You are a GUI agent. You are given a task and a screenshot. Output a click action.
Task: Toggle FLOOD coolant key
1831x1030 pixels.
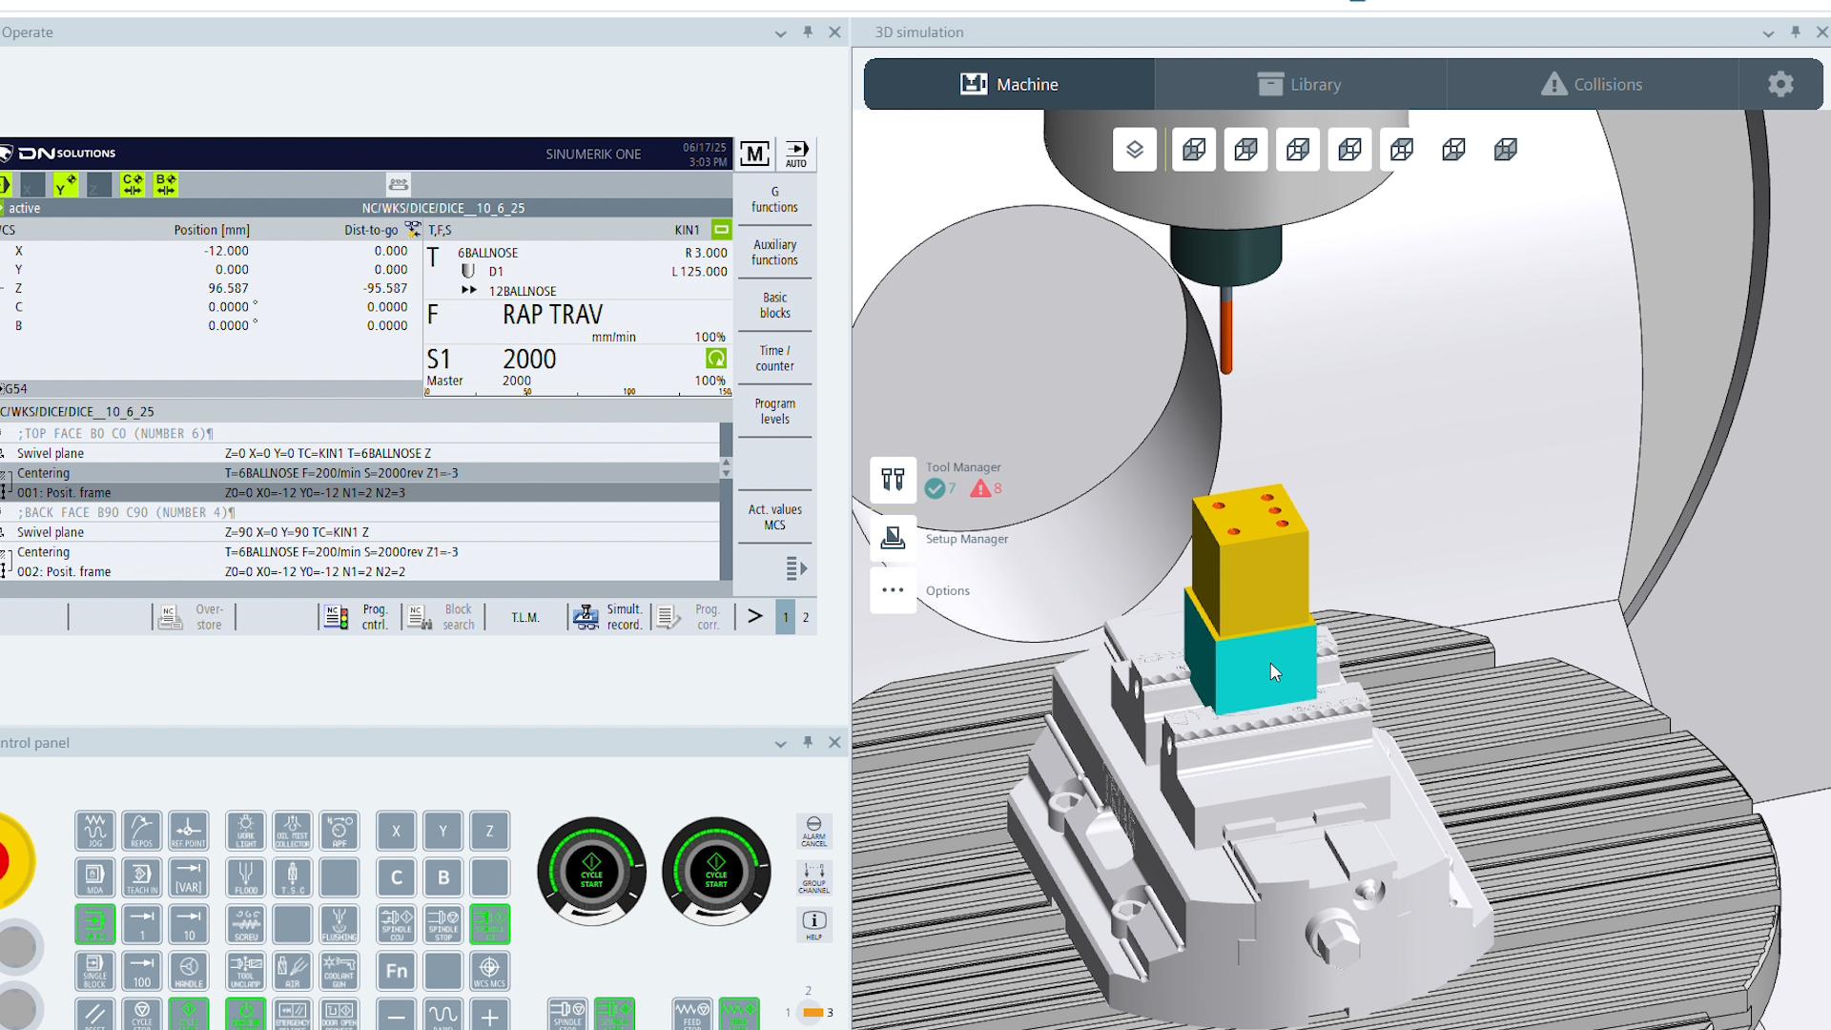pos(246,876)
